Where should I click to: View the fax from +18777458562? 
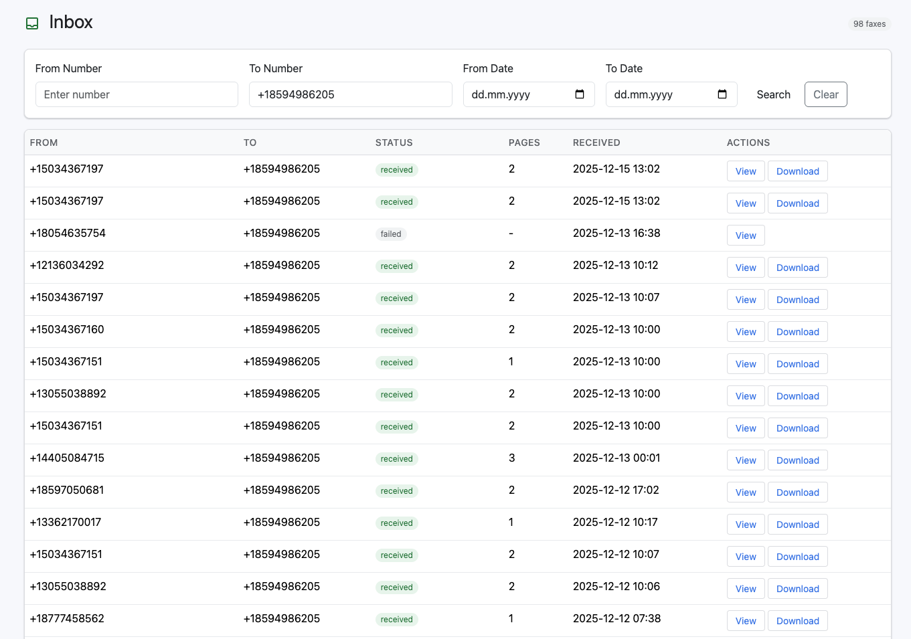click(746, 621)
